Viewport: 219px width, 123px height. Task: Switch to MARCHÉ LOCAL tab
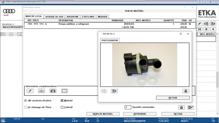[x=34, y=16]
